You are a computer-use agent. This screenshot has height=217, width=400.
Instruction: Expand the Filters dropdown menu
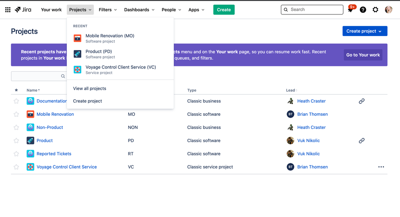click(108, 10)
